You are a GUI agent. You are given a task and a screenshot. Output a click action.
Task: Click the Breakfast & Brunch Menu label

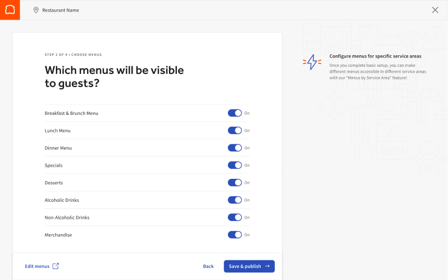pyautogui.click(x=71, y=113)
